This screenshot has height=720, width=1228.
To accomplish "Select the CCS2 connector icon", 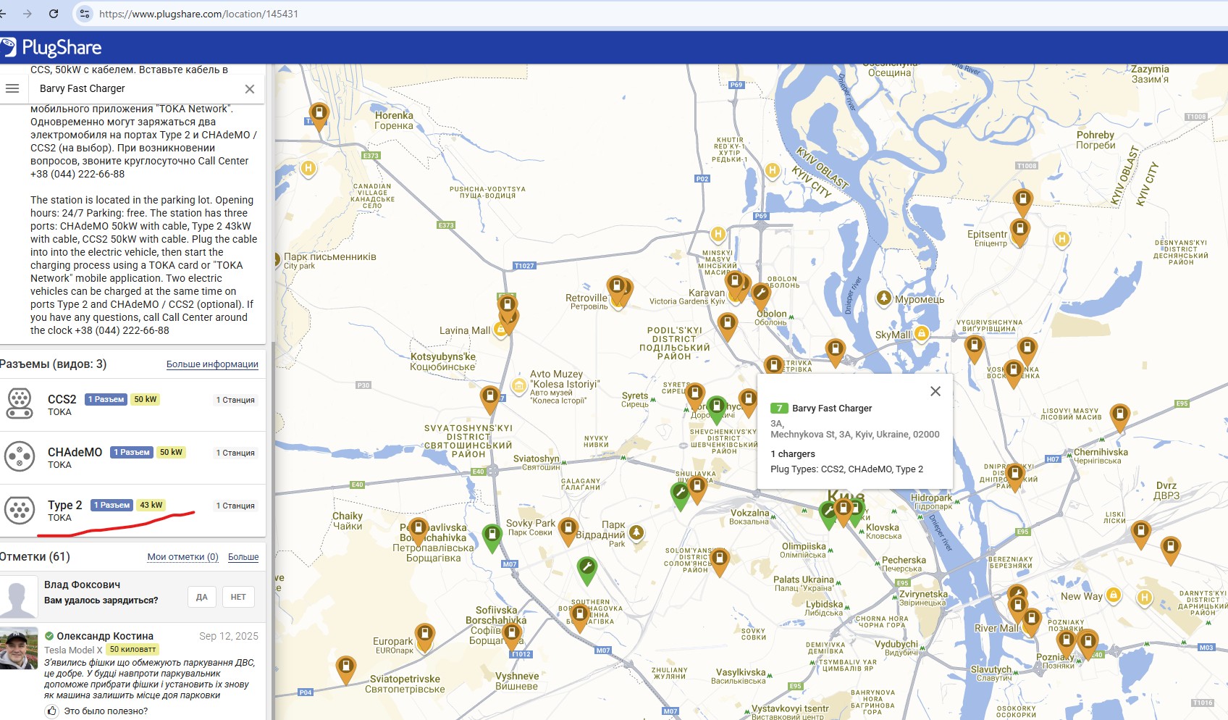I will click(x=20, y=404).
